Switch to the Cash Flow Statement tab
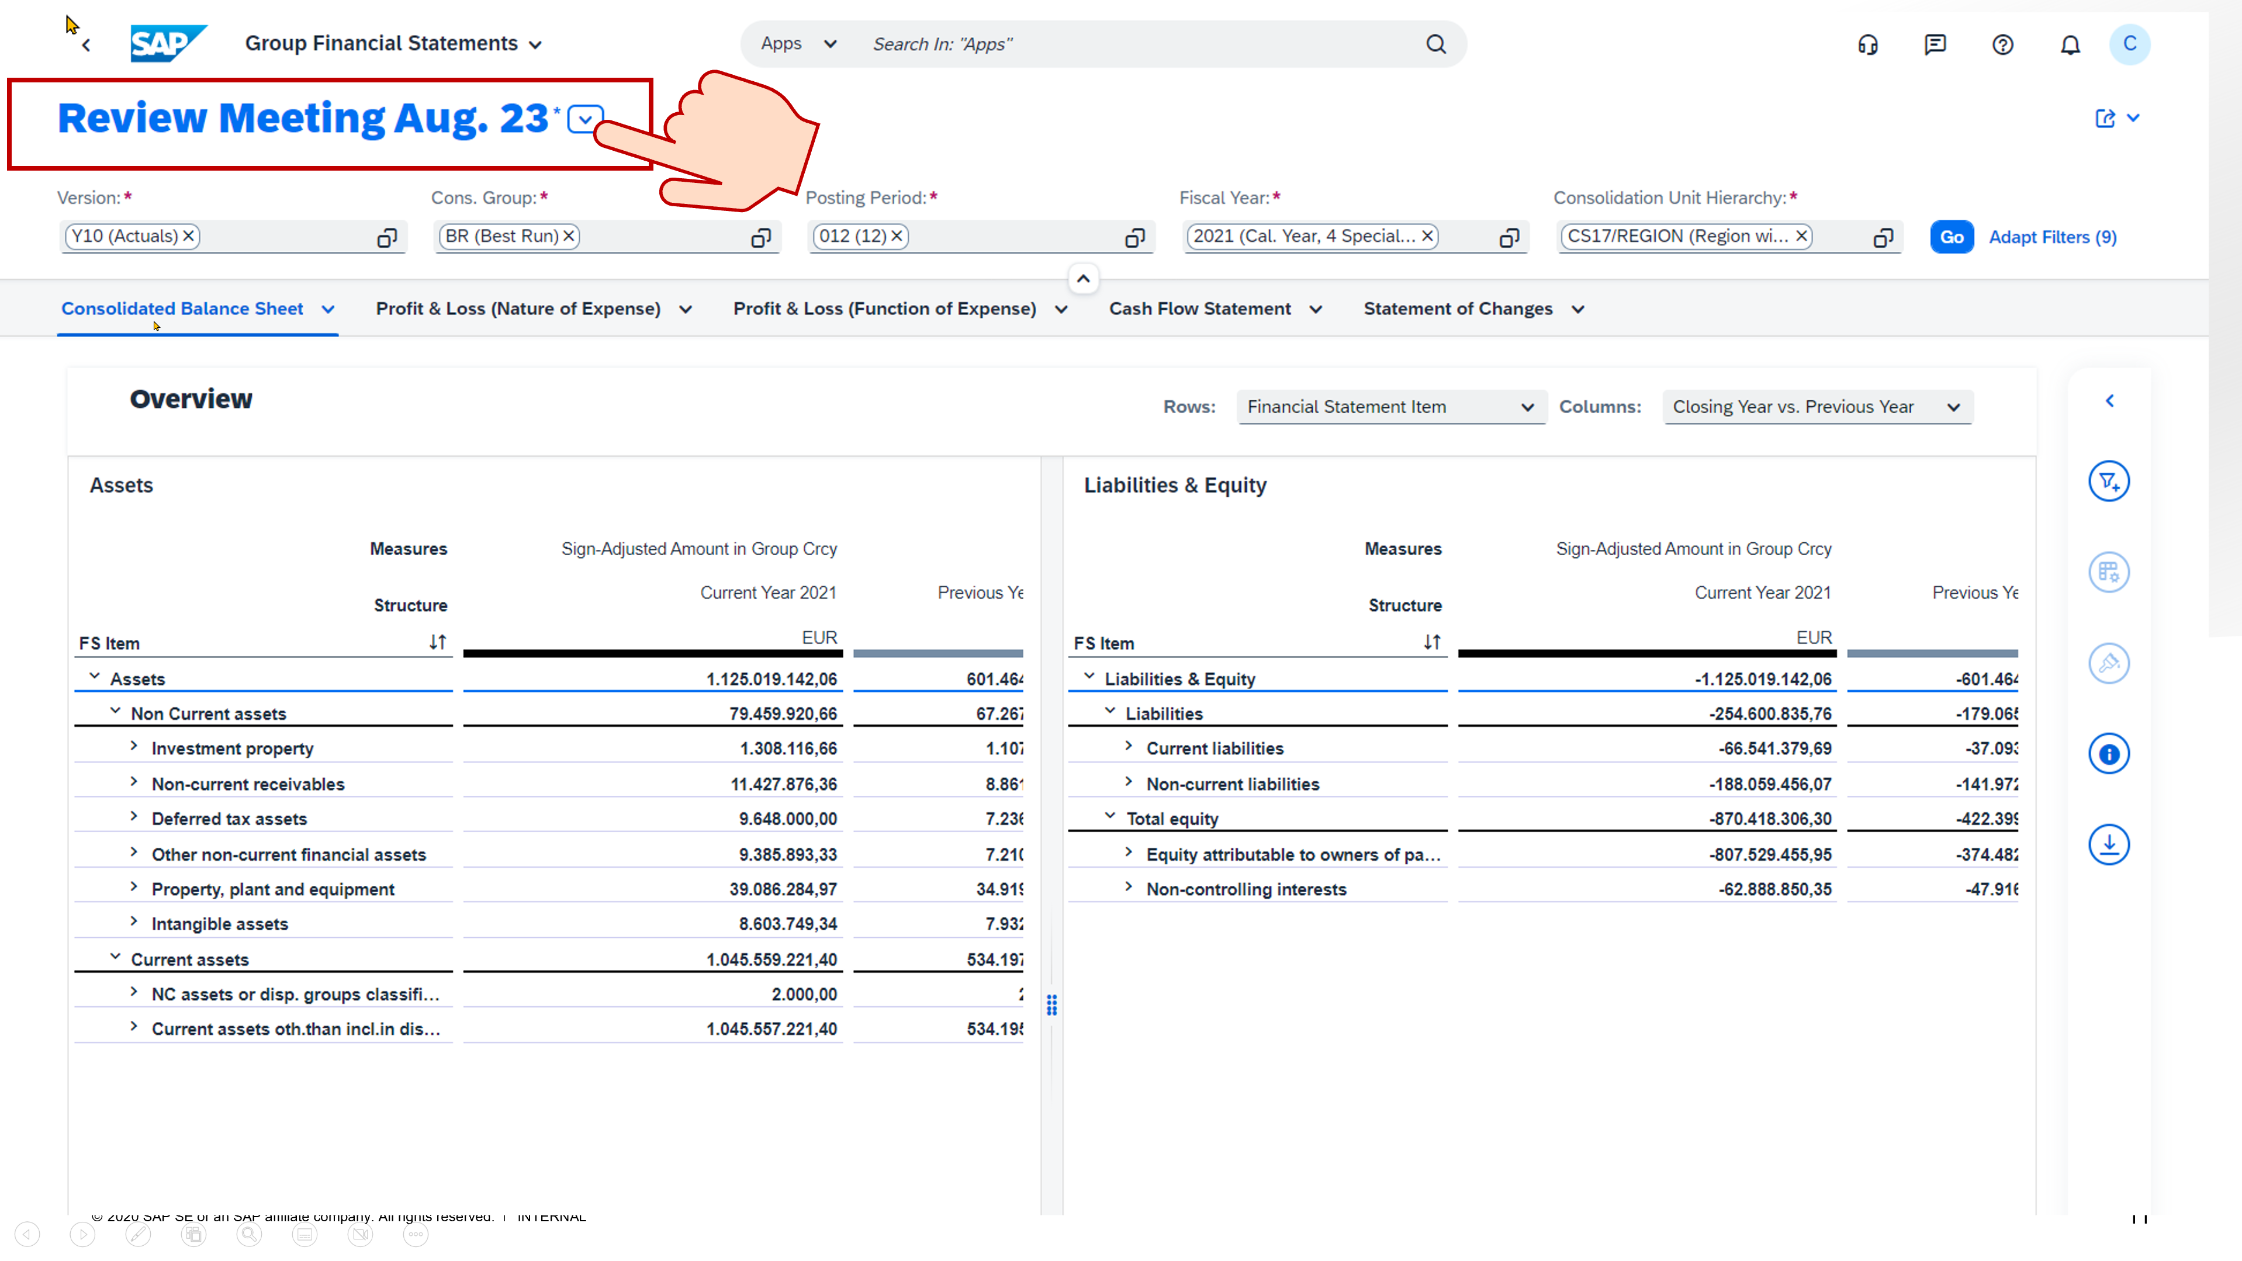2242x1261 pixels. [x=1199, y=309]
